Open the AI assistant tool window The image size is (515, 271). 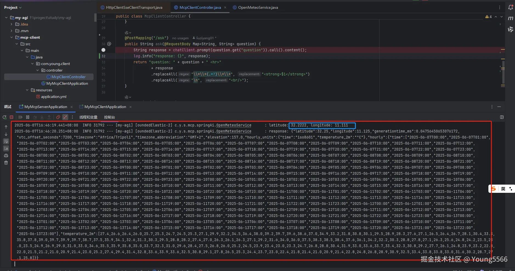tap(510, 29)
